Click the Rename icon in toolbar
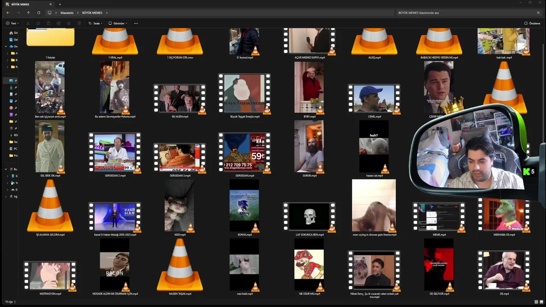 tap(58, 23)
